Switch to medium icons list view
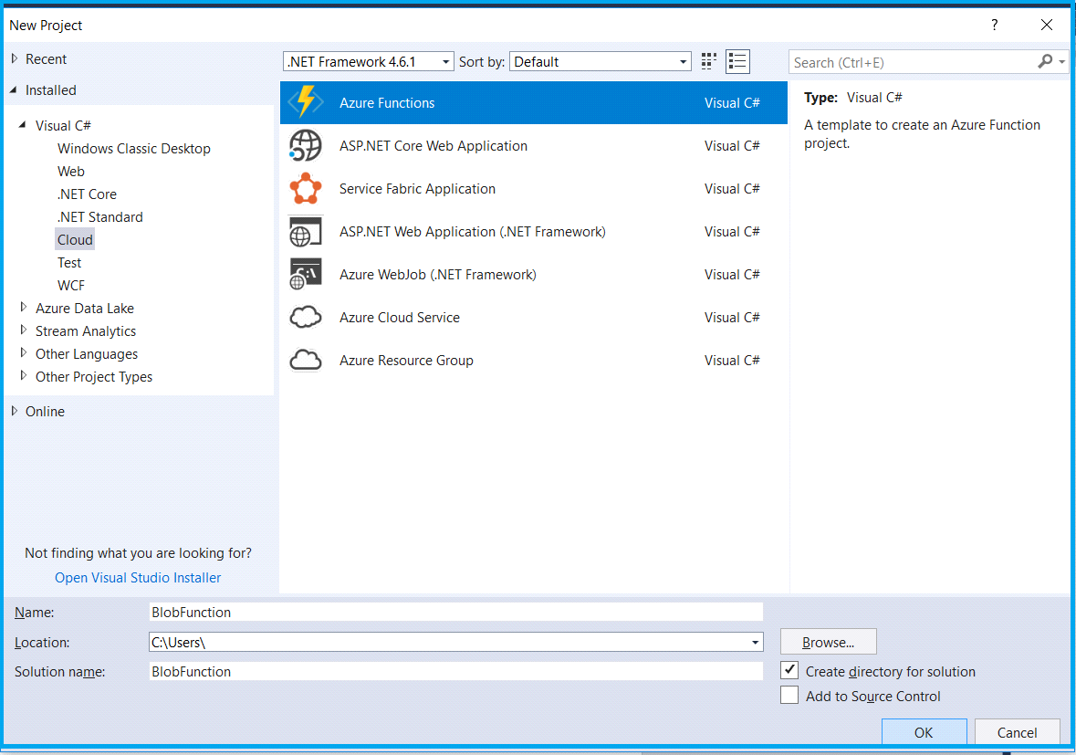 coord(737,62)
